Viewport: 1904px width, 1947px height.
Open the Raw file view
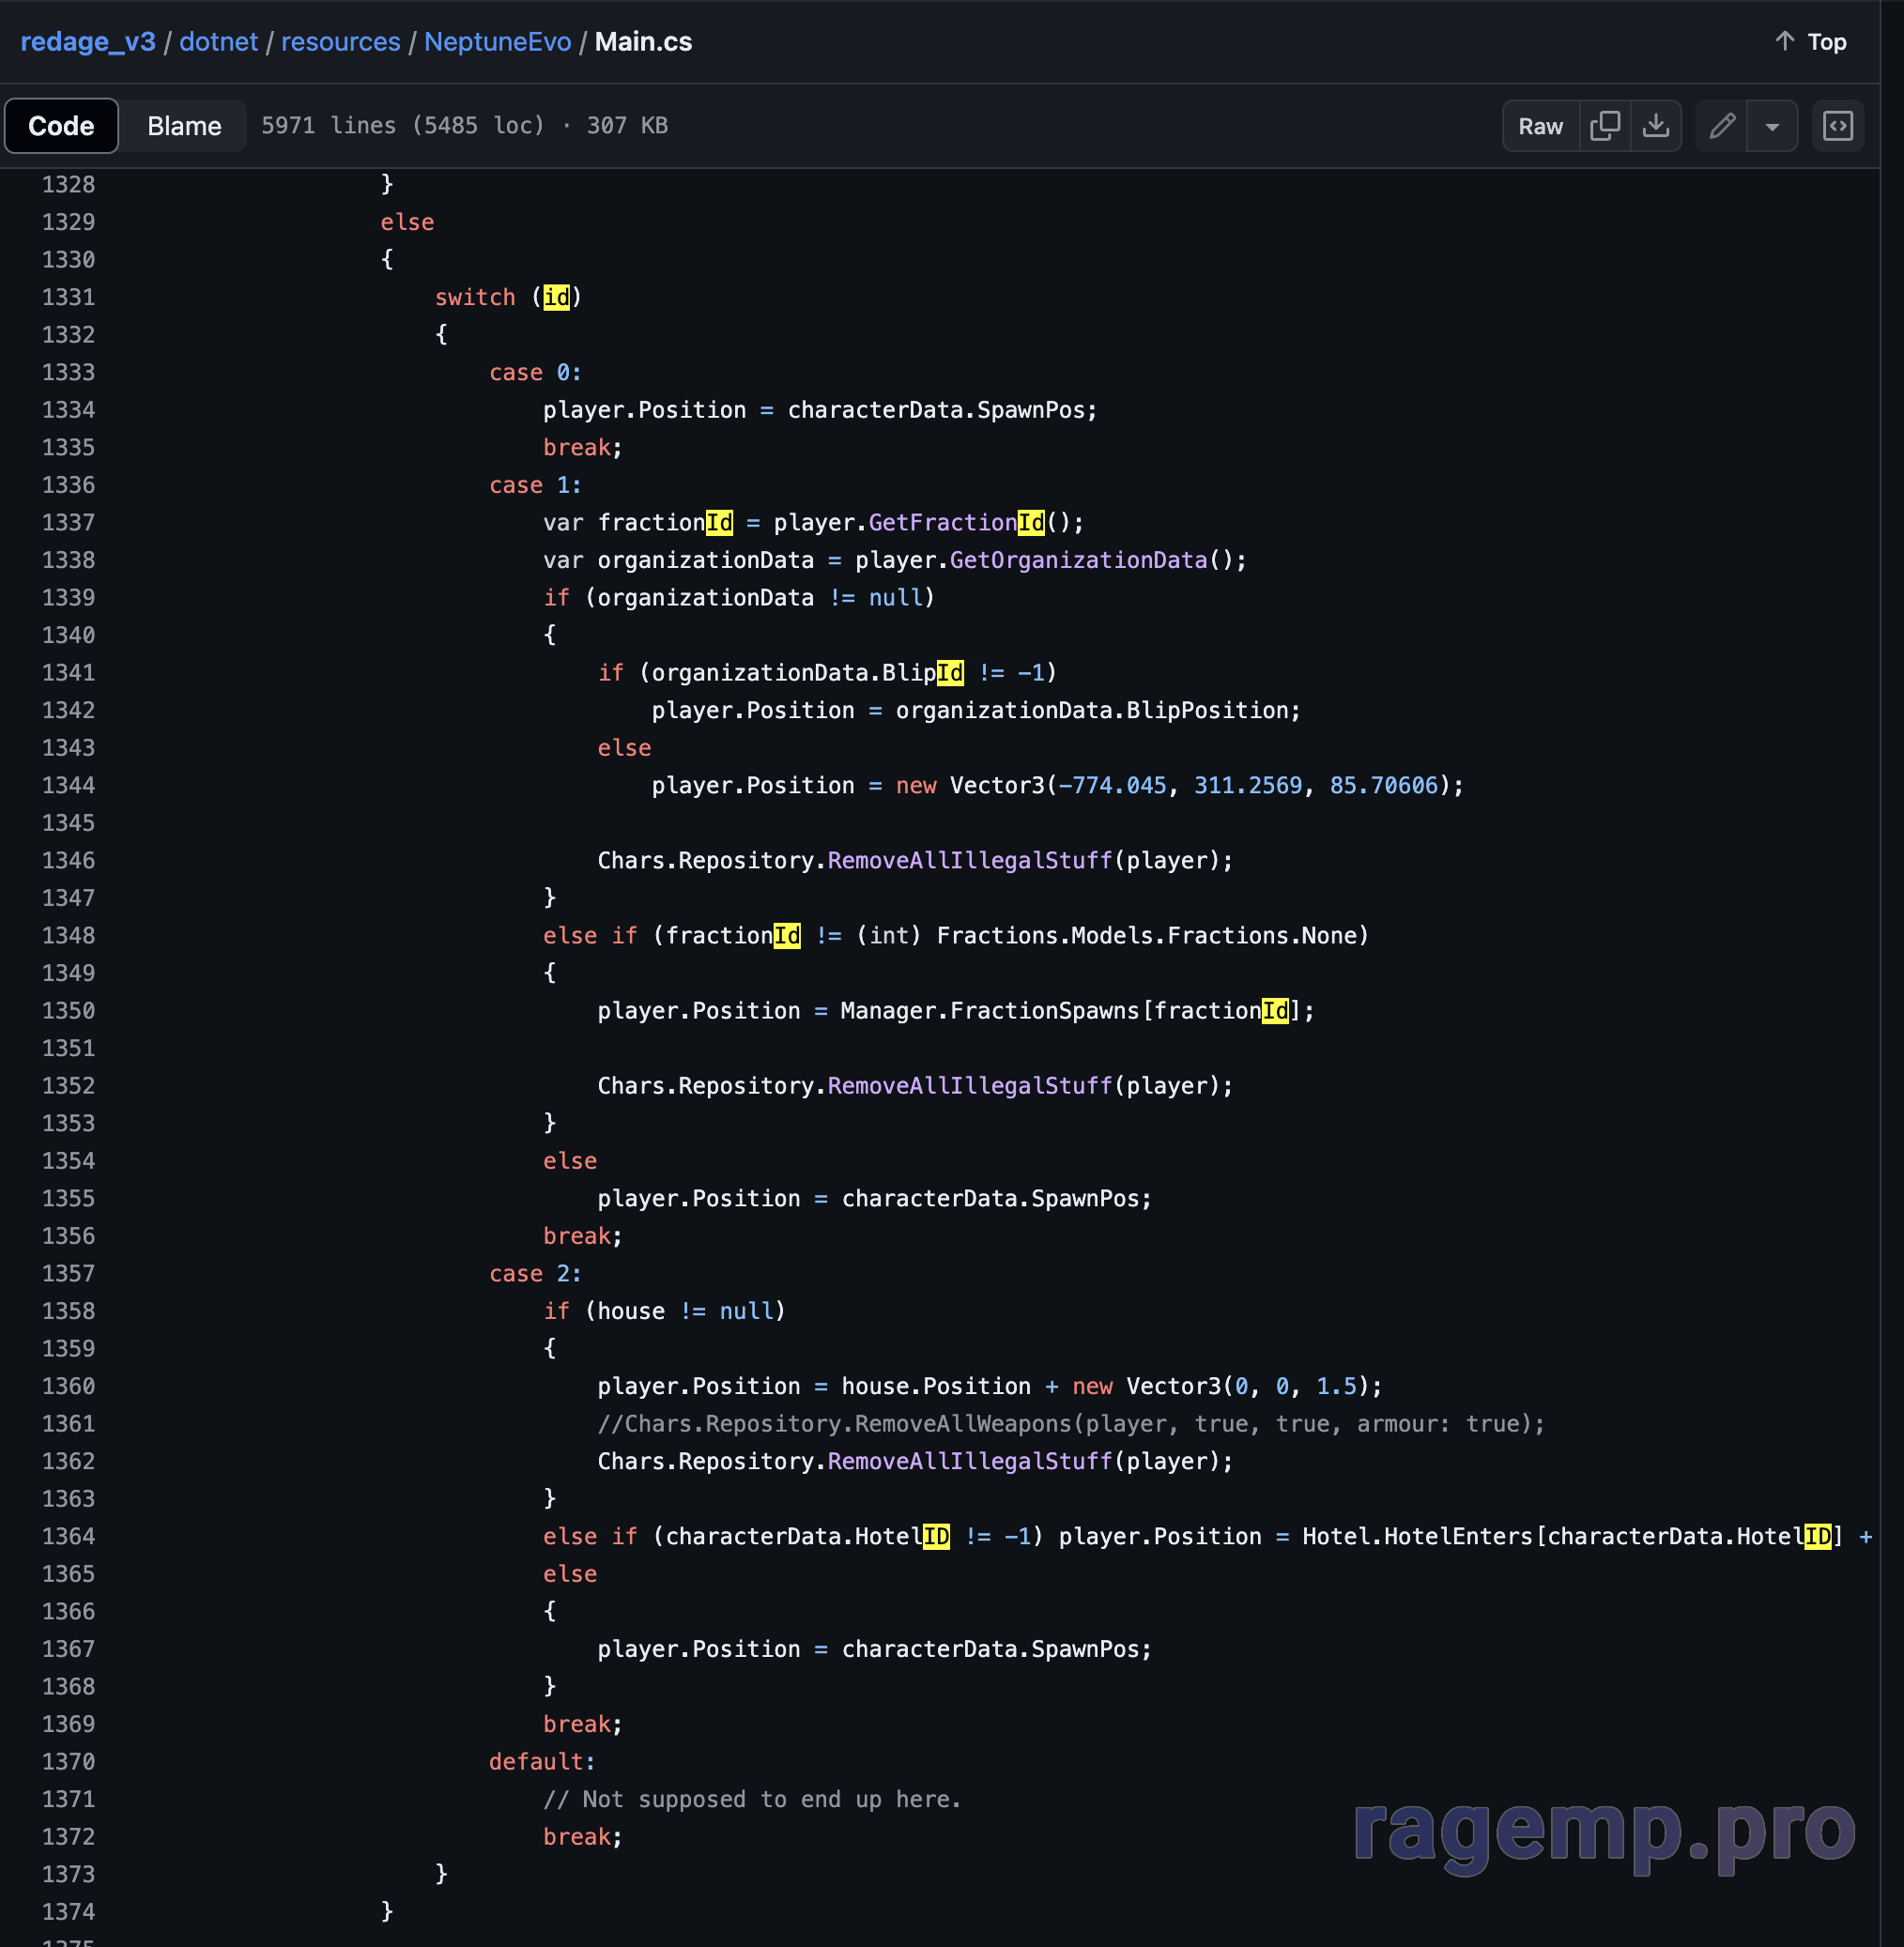[1539, 126]
